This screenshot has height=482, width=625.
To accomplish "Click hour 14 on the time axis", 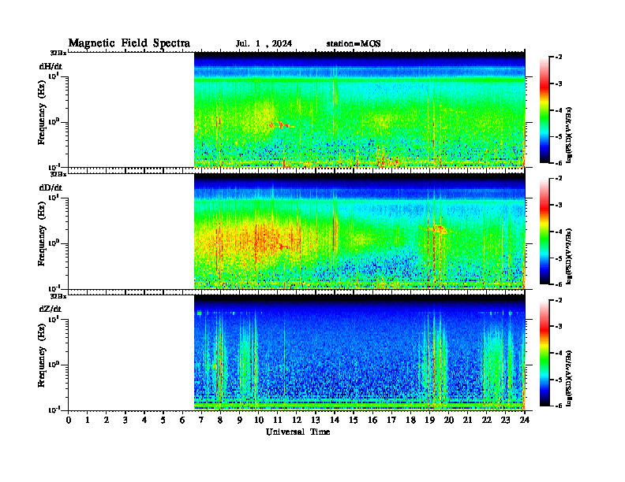I will pyautogui.click(x=335, y=421).
